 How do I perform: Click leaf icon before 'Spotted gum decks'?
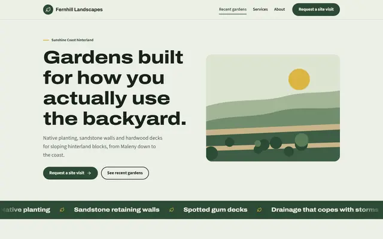tap(172, 210)
